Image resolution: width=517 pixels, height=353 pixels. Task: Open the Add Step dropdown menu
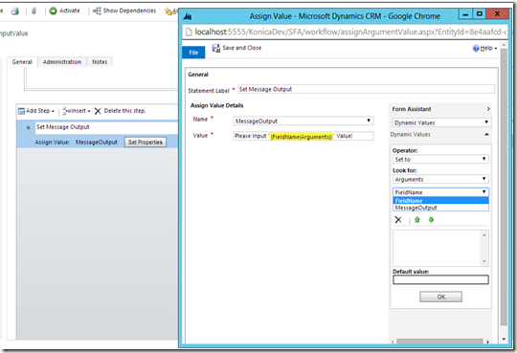[53, 111]
